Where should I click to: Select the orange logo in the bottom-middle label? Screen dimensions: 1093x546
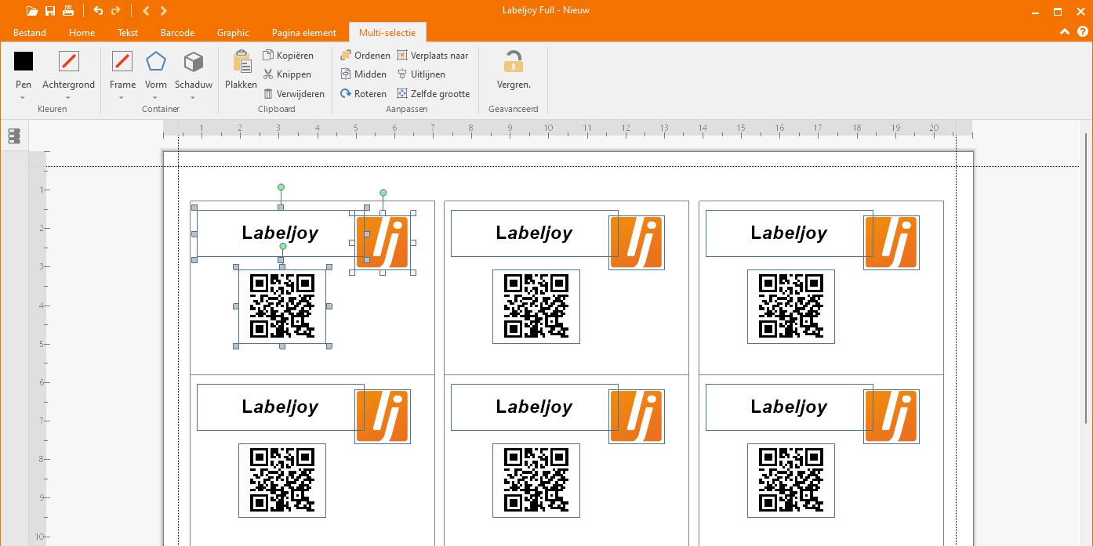click(x=637, y=416)
